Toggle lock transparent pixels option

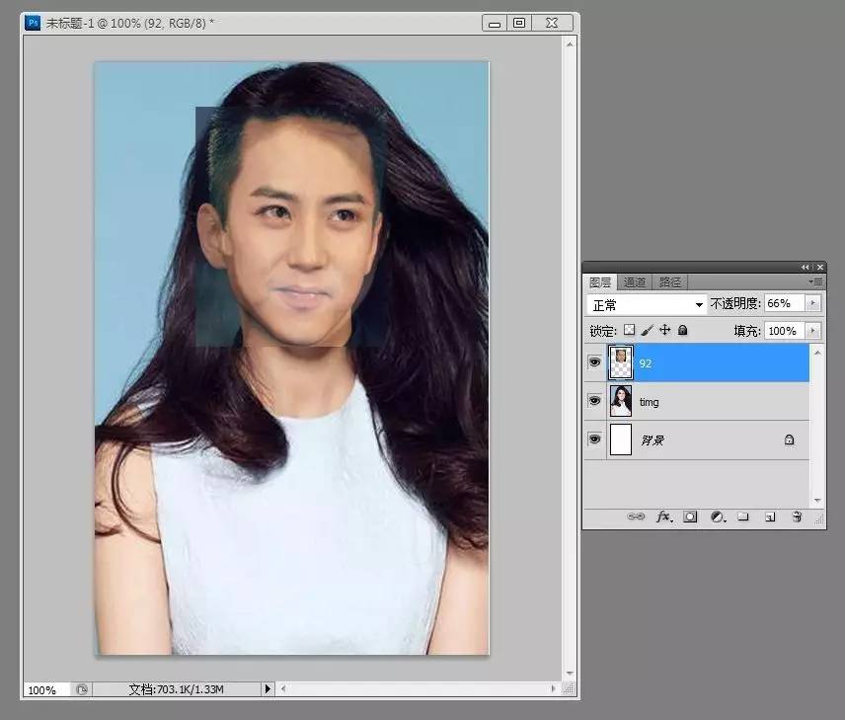pos(629,331)
